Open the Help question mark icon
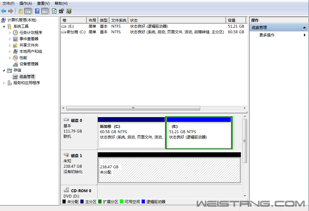309x211 pixels. pos(37,11)
